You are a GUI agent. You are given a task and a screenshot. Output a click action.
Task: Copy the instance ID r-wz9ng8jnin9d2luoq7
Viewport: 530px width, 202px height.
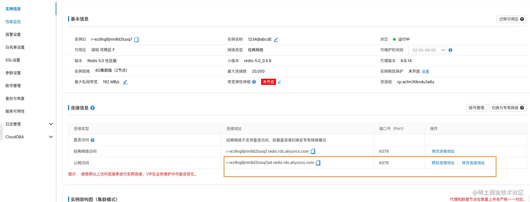pos(136,40)
